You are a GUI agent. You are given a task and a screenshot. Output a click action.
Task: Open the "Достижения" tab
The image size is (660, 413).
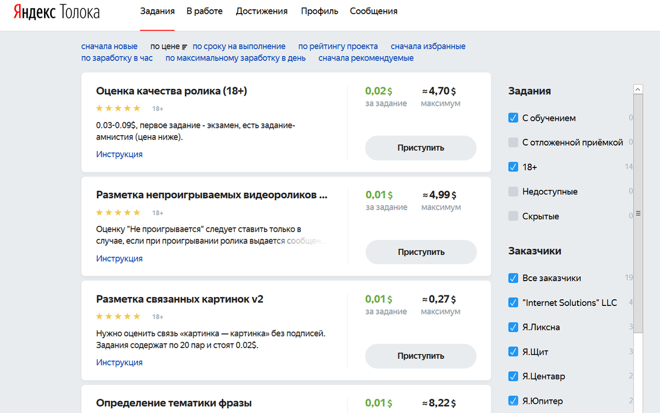pos(262,10)
